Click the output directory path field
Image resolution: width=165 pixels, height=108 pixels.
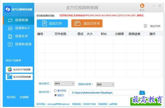[104, 93]
